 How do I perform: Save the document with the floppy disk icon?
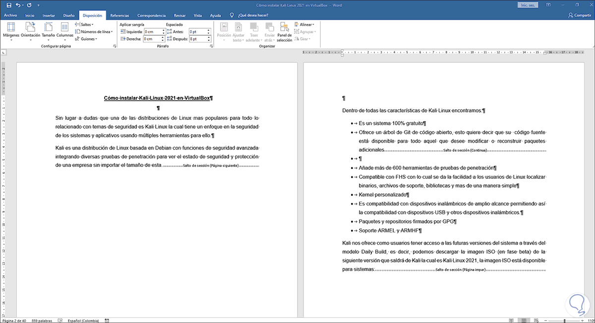click(9, 4)
